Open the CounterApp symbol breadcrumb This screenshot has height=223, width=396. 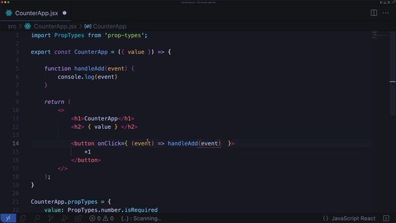110,26
